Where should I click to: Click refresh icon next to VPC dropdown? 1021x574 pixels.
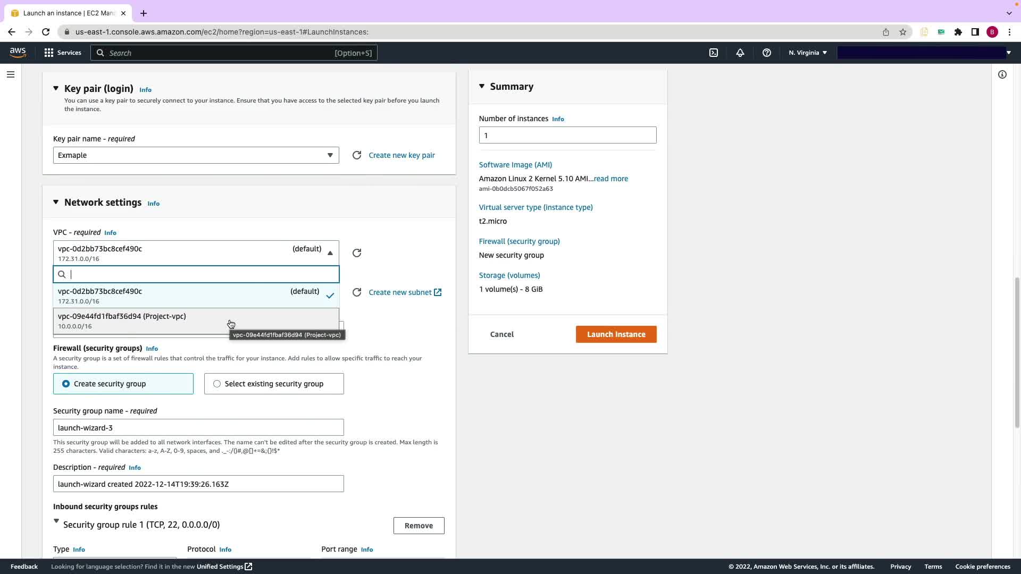click(357, 253)
